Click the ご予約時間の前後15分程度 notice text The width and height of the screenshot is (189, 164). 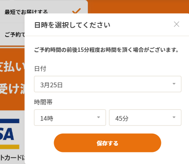[106, 50]
